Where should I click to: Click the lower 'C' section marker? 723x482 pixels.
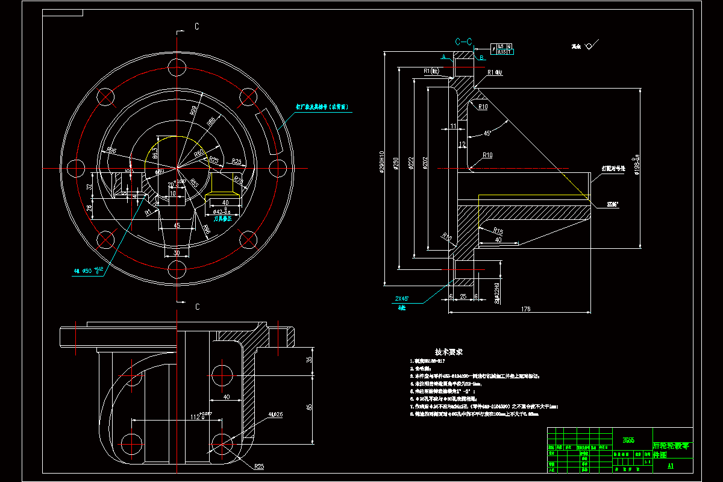196,307
